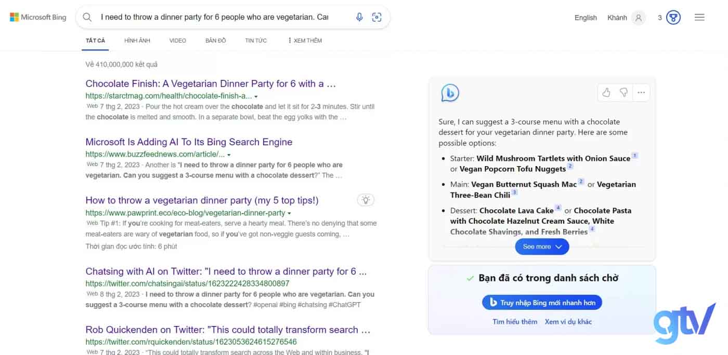Click the lightbulb icon beside pawprint result

coord(366,200)
